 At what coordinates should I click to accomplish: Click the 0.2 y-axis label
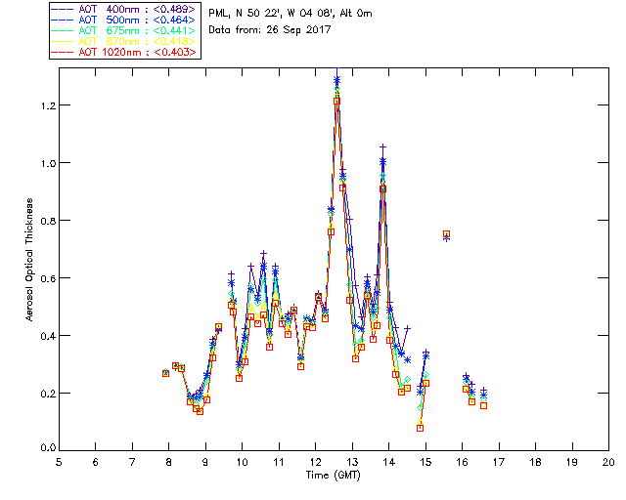click(x=47, y=394)
